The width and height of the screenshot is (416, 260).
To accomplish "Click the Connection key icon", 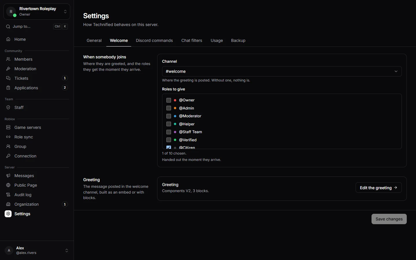I will 8,156.
